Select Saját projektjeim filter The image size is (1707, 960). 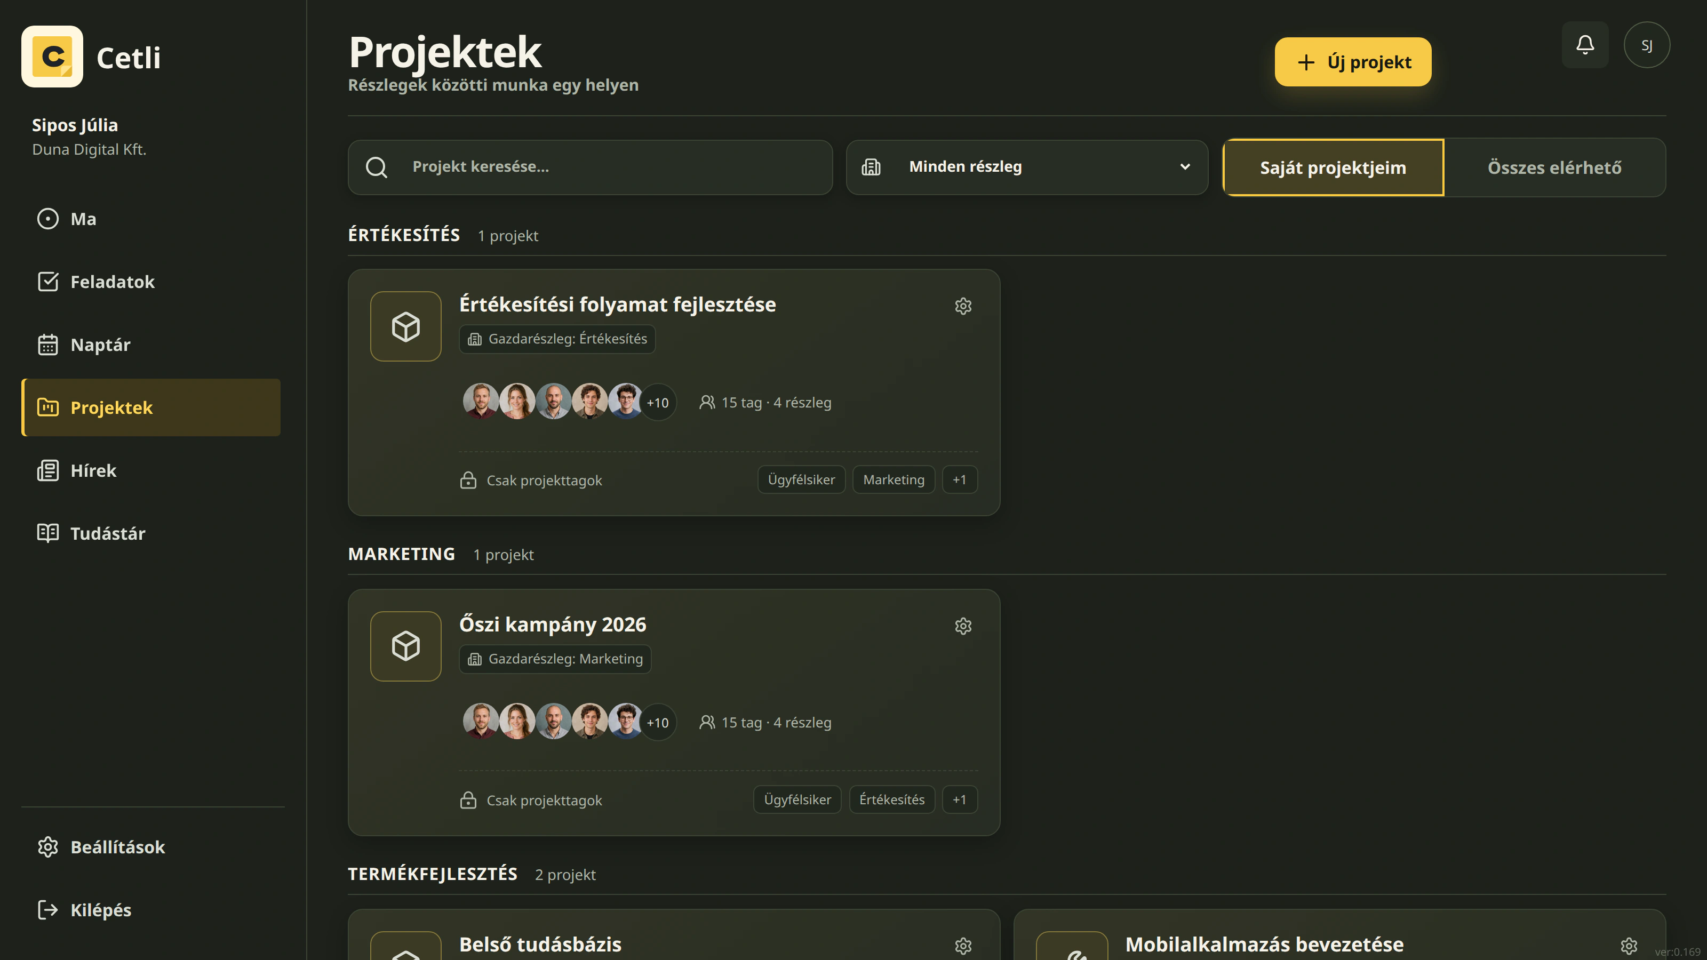coord(1333,167)
